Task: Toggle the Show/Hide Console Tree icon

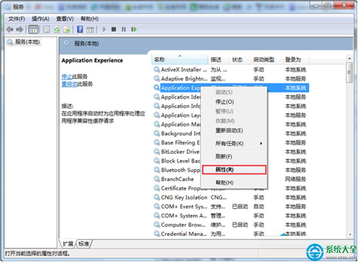Action: [34, 29]
